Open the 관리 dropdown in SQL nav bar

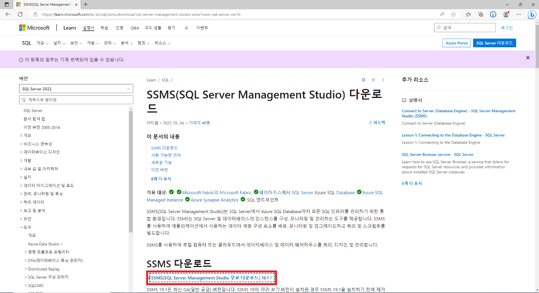pos(110,43)
